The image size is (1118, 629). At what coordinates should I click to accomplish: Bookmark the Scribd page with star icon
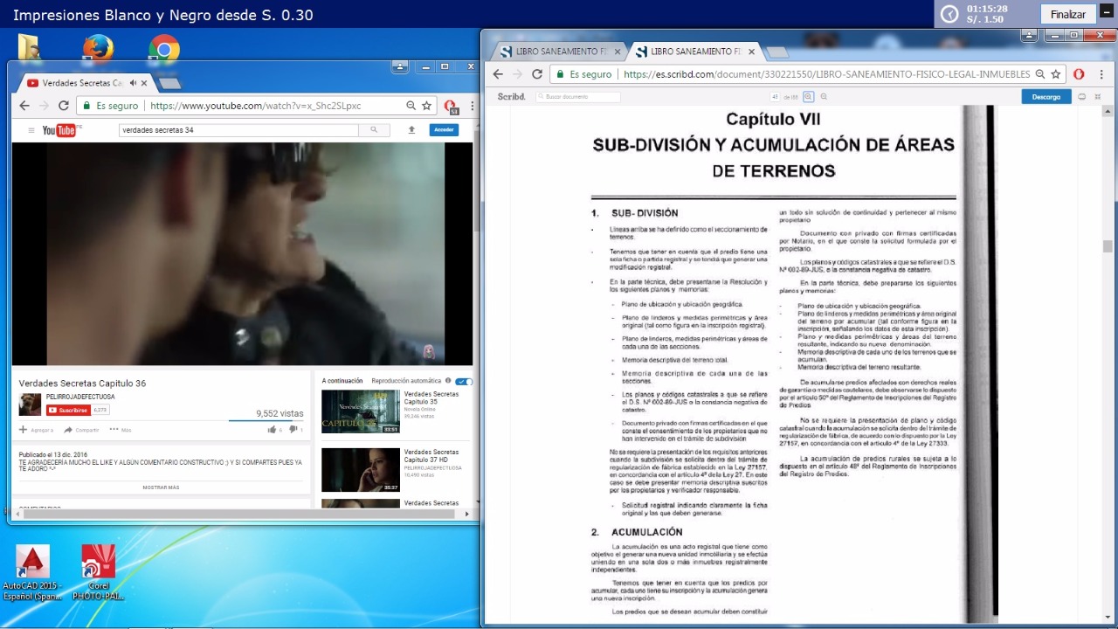tap(1056, 74)
